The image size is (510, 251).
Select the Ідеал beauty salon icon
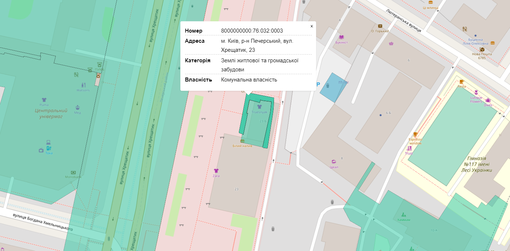[x=334, y=162]
